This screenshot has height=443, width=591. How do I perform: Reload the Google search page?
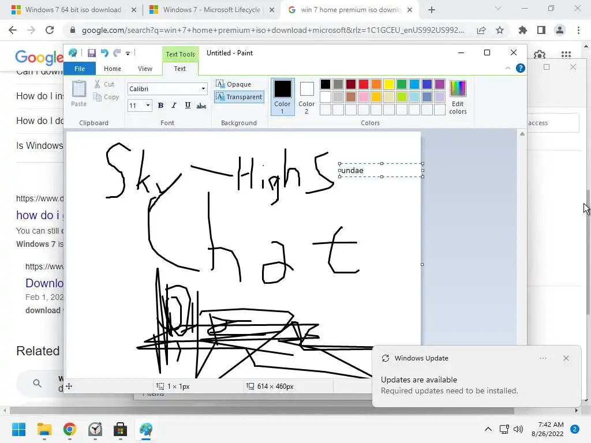click(50, 30)
